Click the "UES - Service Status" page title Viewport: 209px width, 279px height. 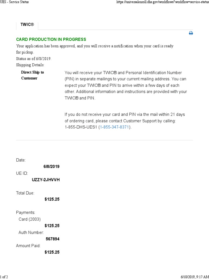[x=14, y=2]
